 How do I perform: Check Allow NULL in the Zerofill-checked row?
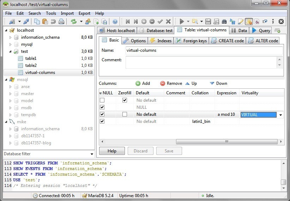[x=102, y=100]
